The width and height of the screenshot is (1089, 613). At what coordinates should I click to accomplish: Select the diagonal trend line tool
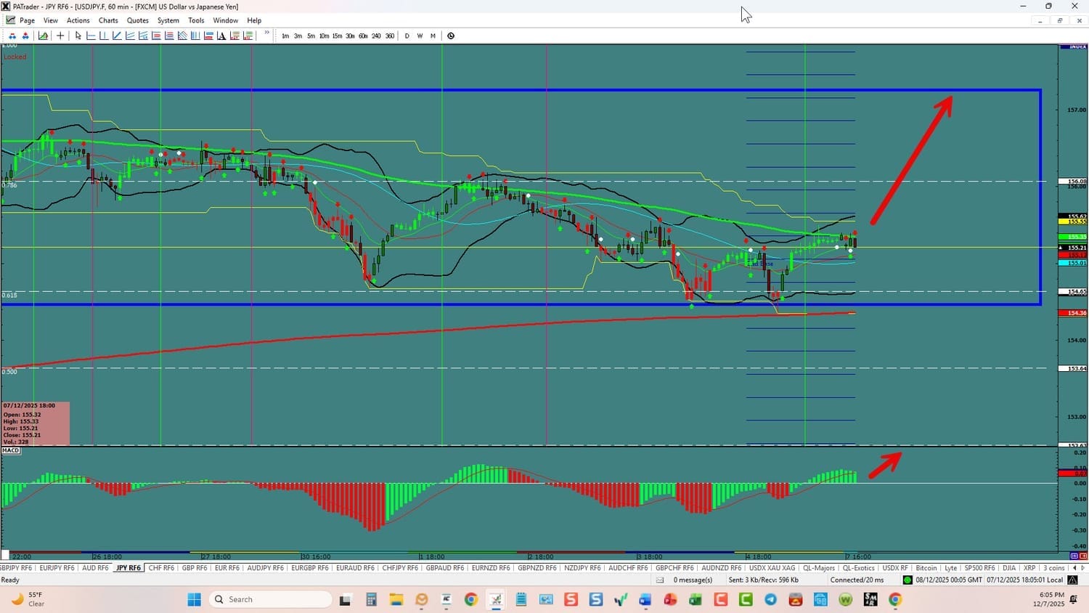tap(117, 36)
